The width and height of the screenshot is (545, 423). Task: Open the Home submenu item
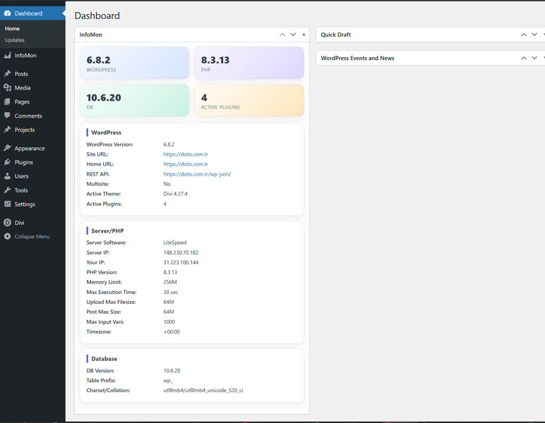(12, 28)
